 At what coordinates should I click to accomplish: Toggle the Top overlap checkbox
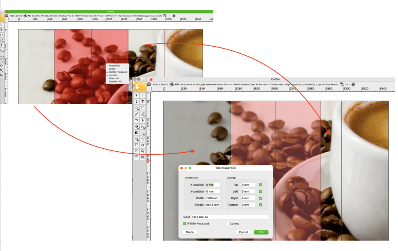click(260, 185)
